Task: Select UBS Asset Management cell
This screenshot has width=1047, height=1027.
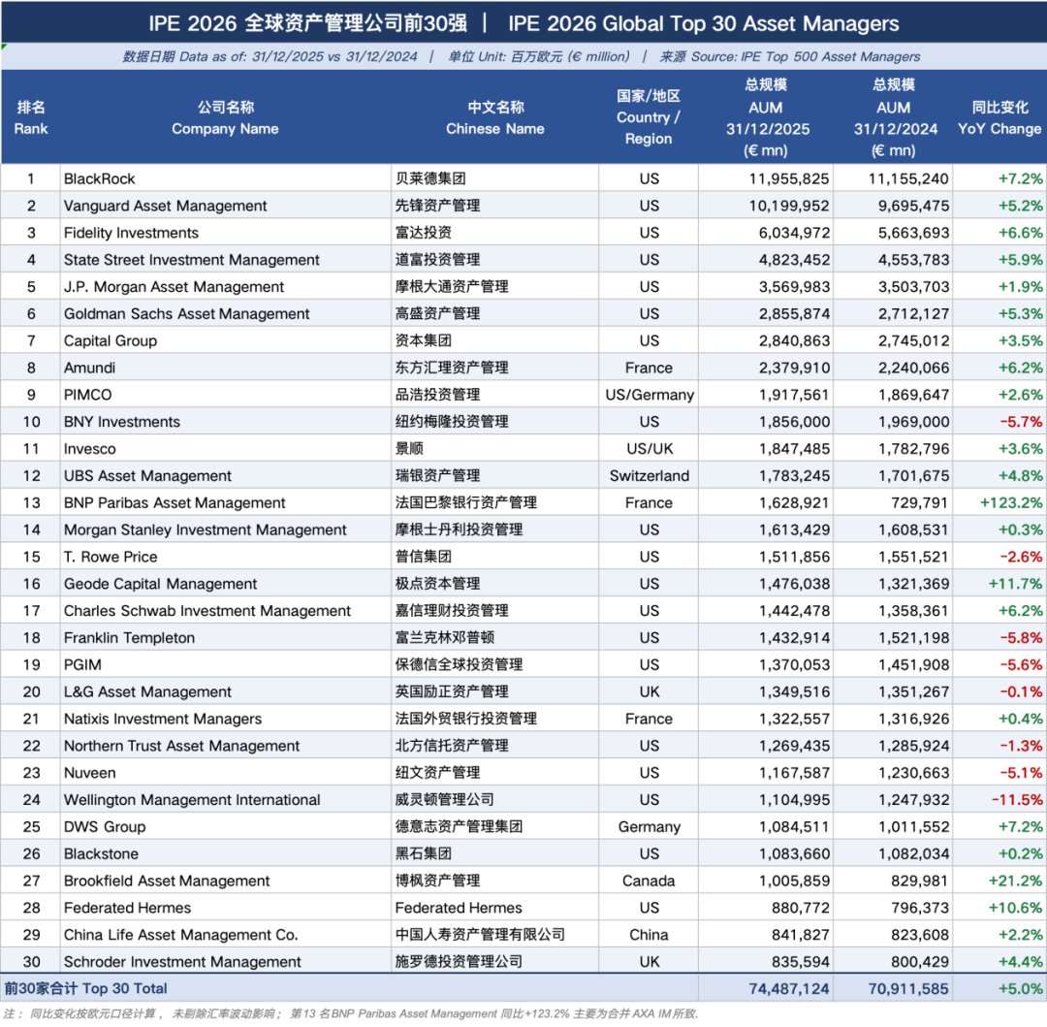Action: coord(226,475)
